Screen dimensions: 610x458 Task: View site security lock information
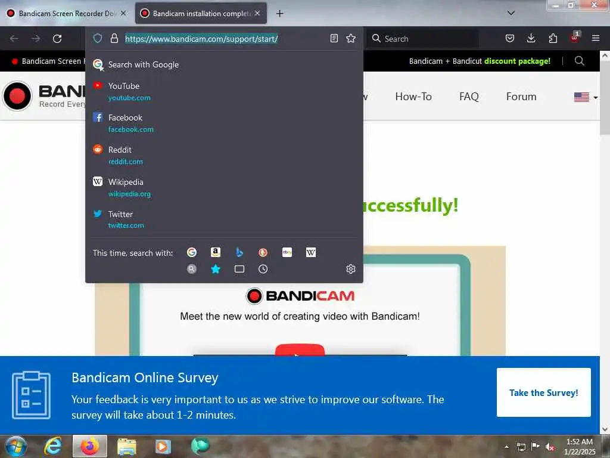(114, 38)
